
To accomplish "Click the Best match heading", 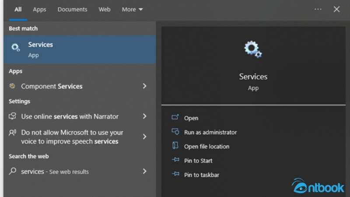I will point(23,28).
